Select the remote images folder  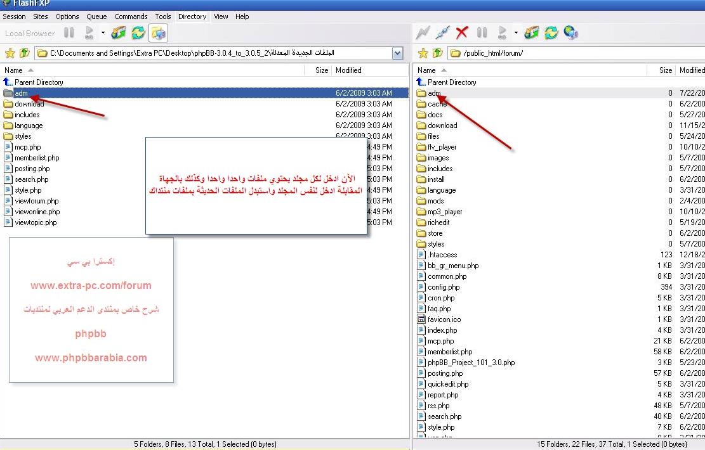click(433, 158)
